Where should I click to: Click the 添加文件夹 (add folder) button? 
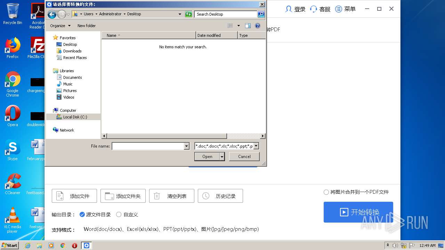[123, 196]
